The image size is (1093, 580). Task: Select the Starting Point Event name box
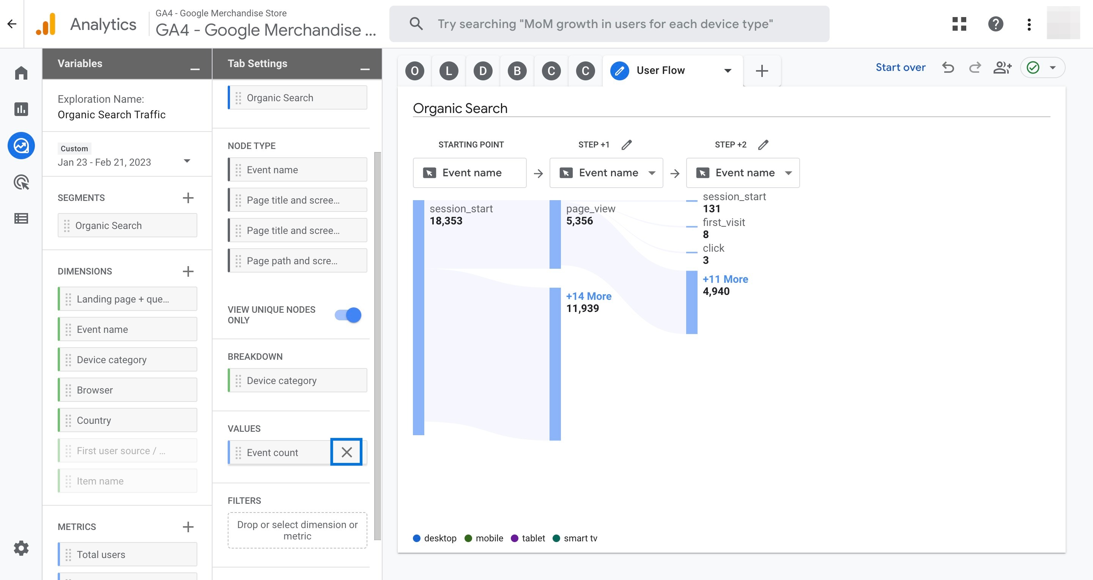(x=470, y=172)
